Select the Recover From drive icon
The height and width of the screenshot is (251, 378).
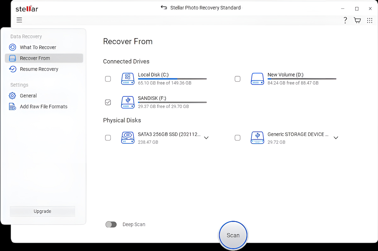[12, 58]
